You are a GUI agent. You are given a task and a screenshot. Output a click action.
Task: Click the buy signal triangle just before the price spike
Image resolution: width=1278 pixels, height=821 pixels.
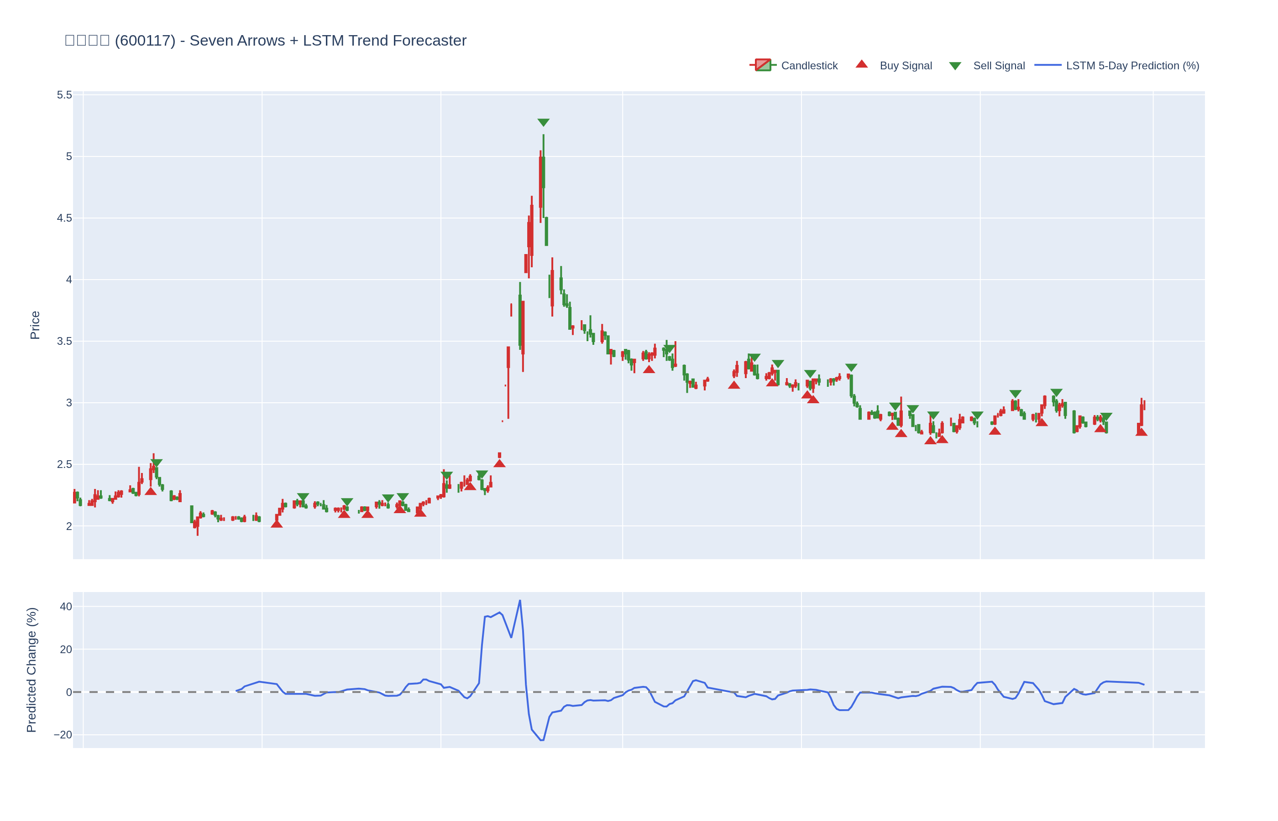[499, 463]
